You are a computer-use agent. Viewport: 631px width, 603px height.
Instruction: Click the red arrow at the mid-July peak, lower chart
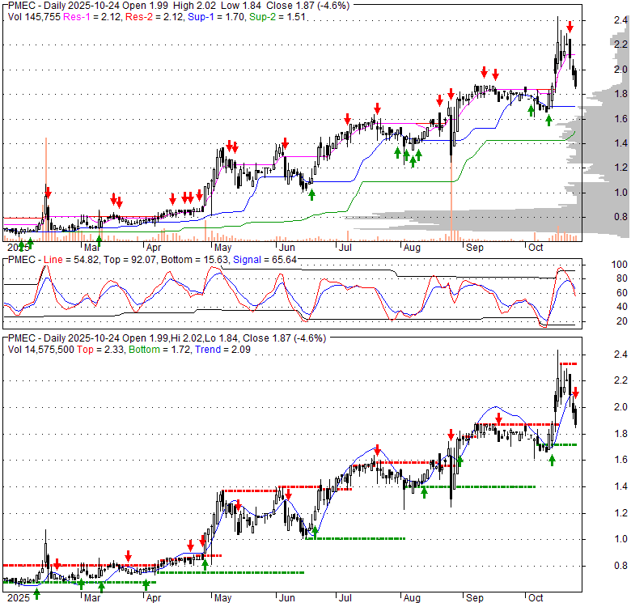point(377,450)
